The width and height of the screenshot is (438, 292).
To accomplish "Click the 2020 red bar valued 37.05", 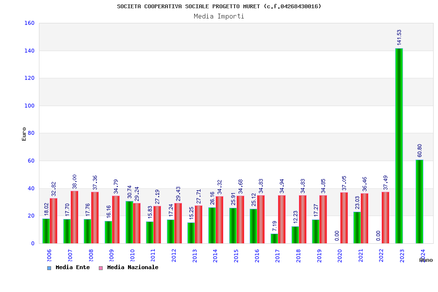I will click(x=344, y=218).
